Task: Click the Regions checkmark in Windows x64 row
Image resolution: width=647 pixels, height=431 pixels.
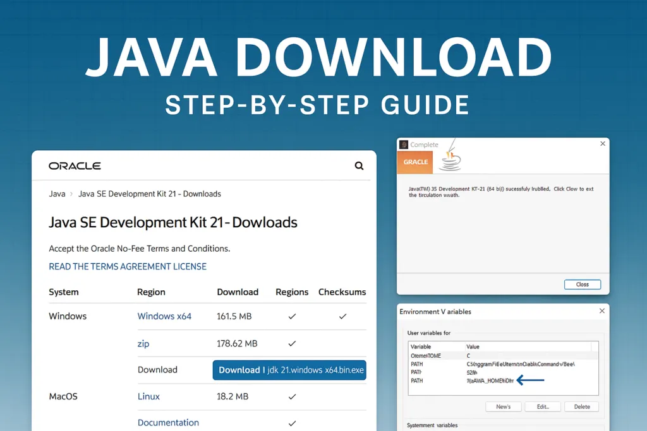Action: point(292,316)
